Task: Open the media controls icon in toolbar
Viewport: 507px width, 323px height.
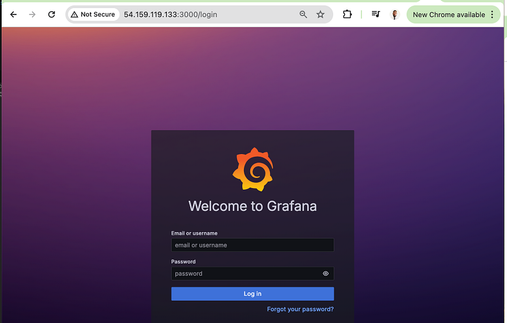Action: pyautogui.click(x=375, y=14)
